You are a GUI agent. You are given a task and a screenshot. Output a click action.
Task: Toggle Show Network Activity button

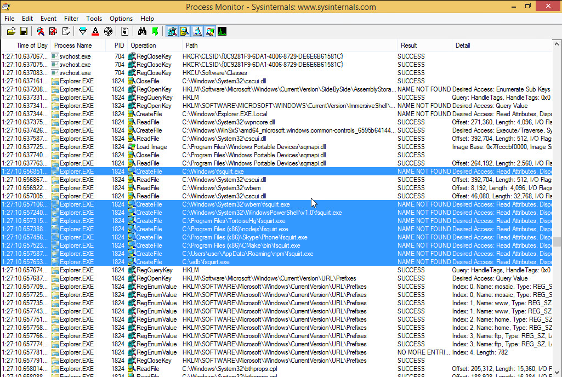coord(197,32)
